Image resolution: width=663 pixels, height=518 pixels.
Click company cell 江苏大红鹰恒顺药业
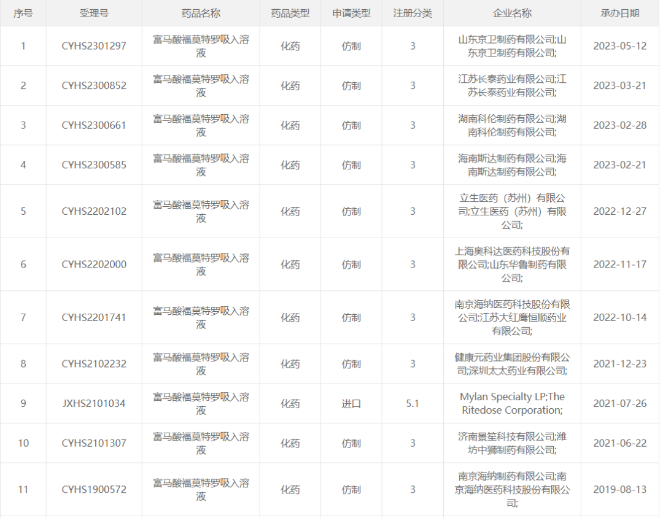pyautogui.click(x=512, y=317)
